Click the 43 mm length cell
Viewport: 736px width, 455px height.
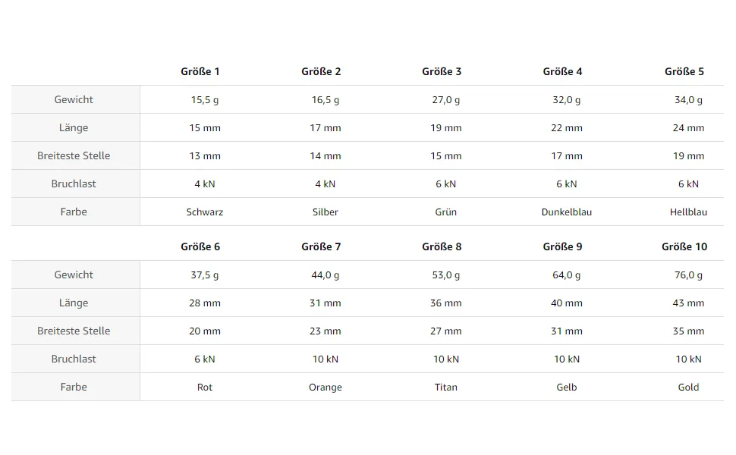coord(688,303)
